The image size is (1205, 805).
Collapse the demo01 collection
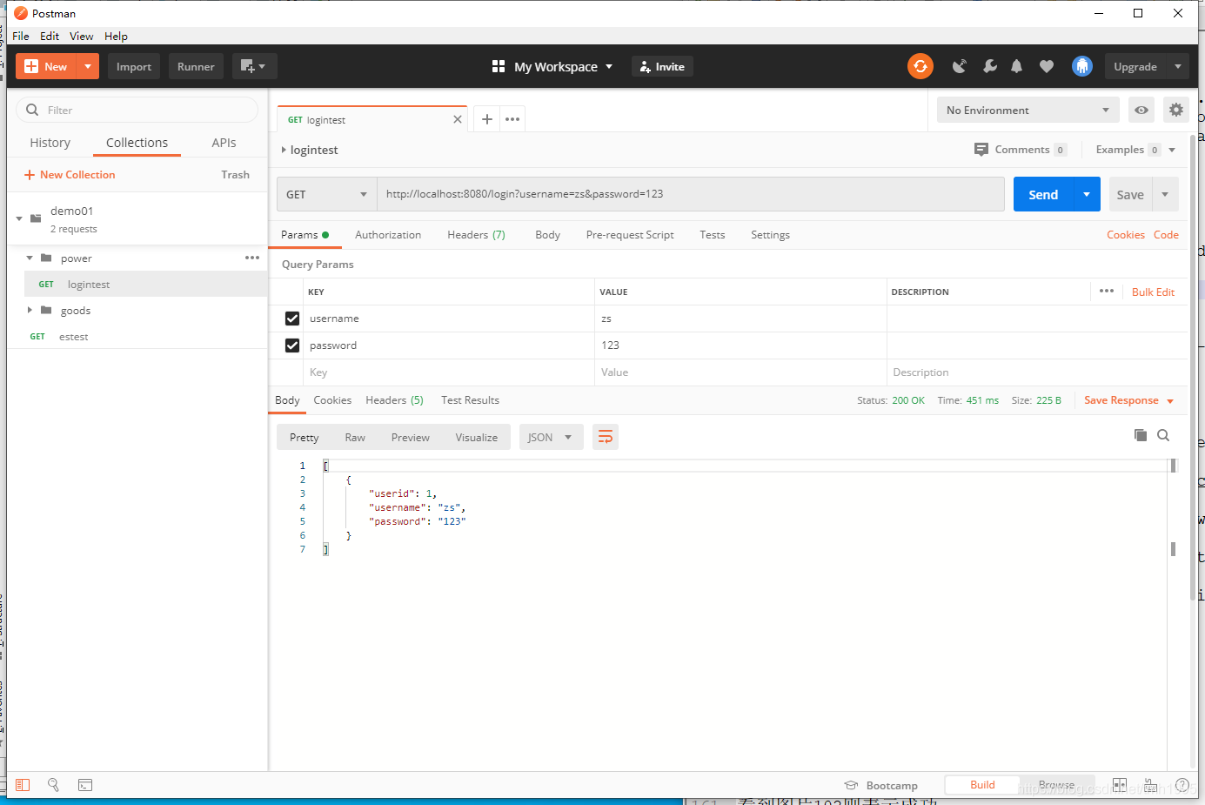tap(19, 218)
